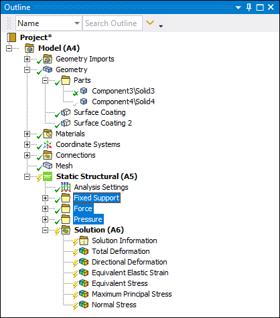The height and width of the screenshot is (318, 280).
Task: Select the Project* root label
Action: click(36, 37)
